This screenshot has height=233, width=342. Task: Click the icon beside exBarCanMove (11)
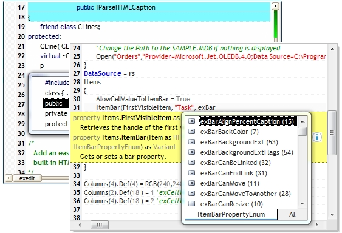coord(191,183)
